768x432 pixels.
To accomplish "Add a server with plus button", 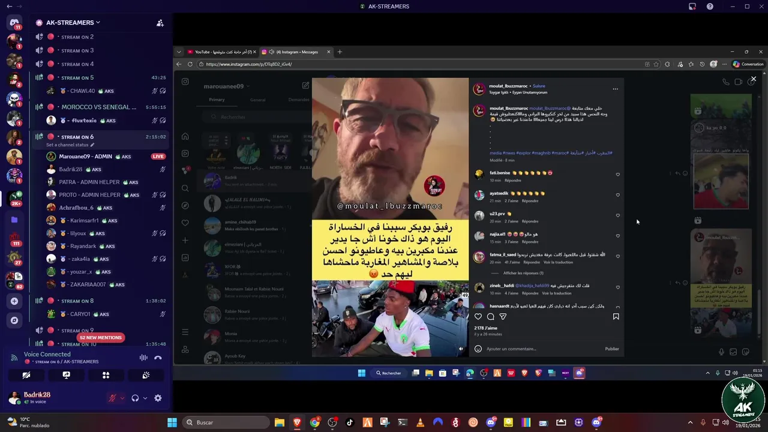I will tap(14, 301).
